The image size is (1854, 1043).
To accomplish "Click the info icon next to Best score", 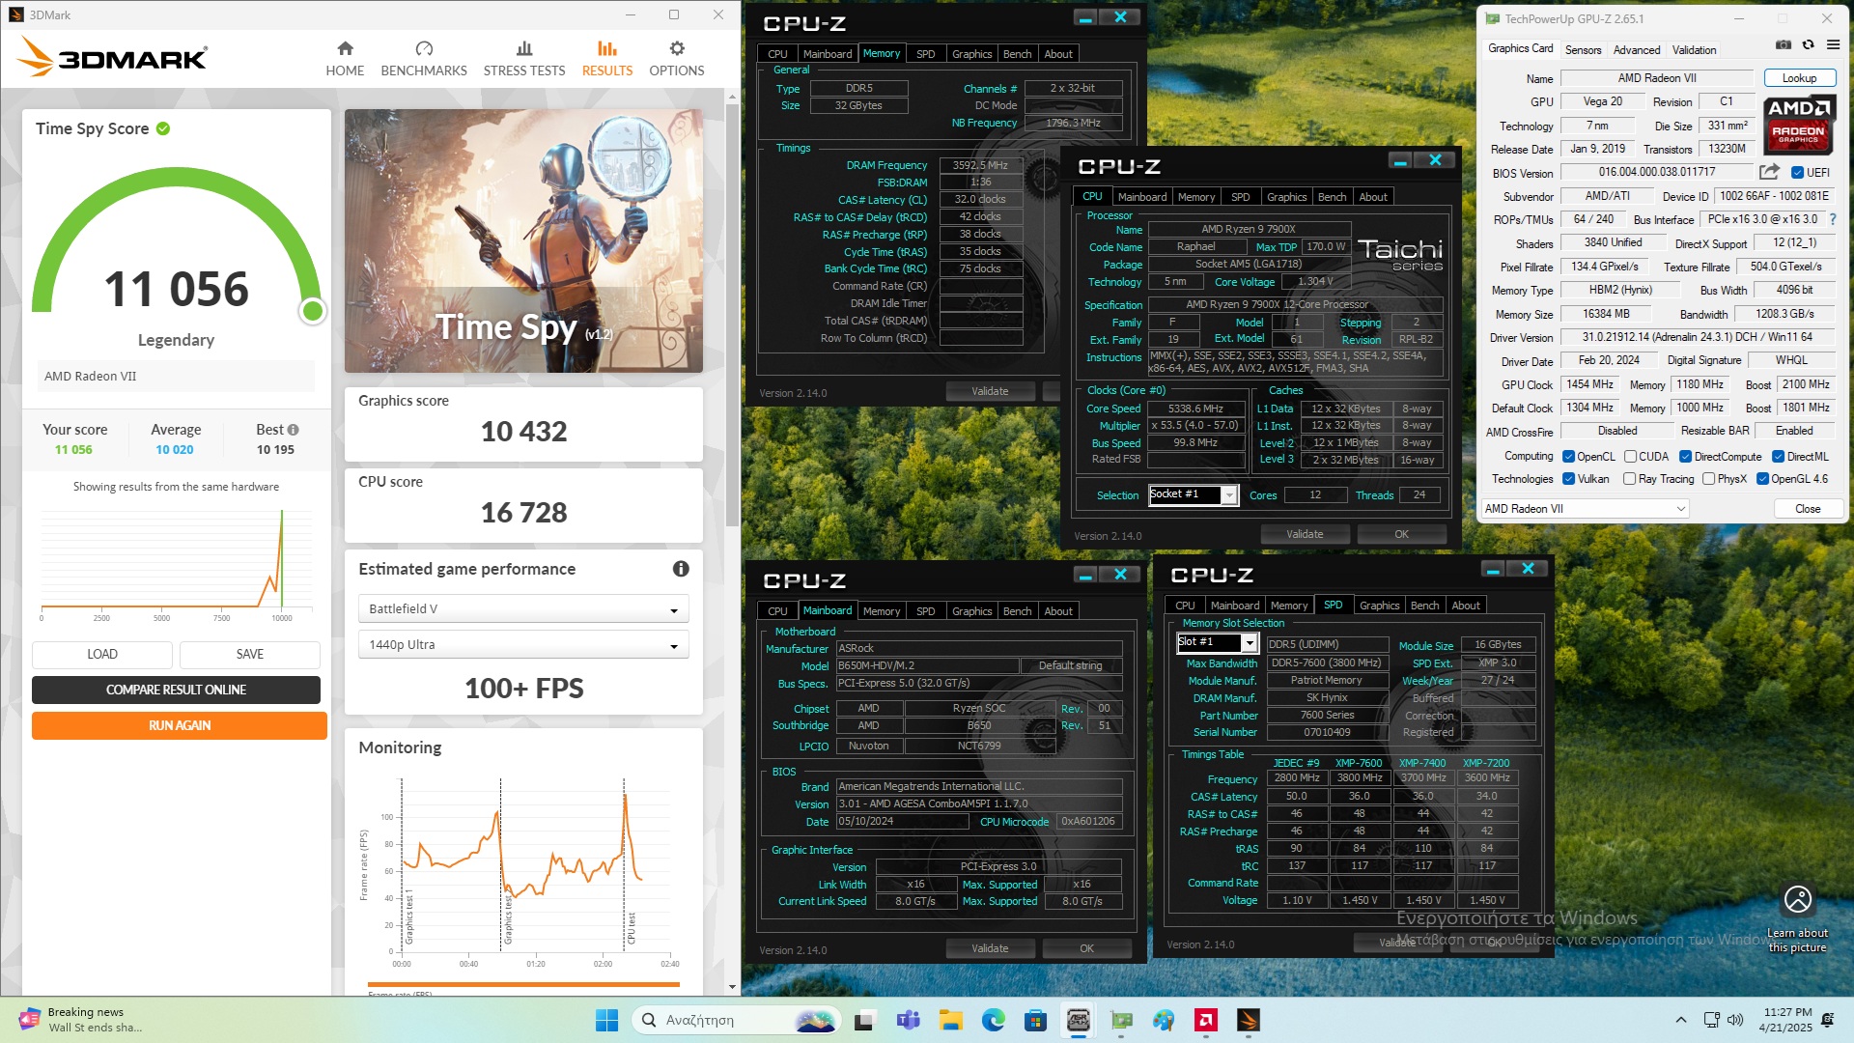I will click(x=293, y=430).
